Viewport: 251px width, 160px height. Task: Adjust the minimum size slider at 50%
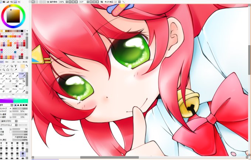(x=18, y=111)
